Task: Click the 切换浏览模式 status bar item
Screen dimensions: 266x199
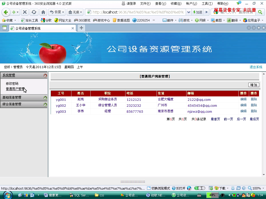Action: (158, 188)
